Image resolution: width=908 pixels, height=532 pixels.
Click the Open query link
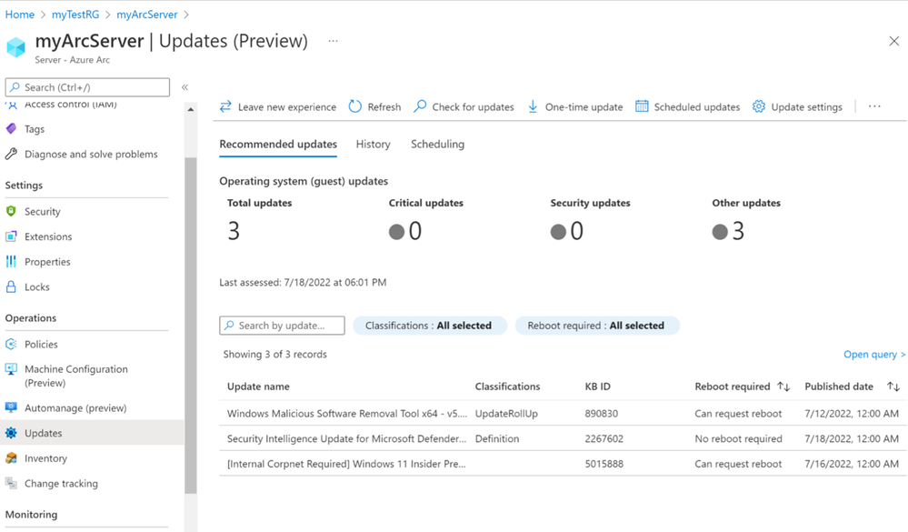click(873, 354)
